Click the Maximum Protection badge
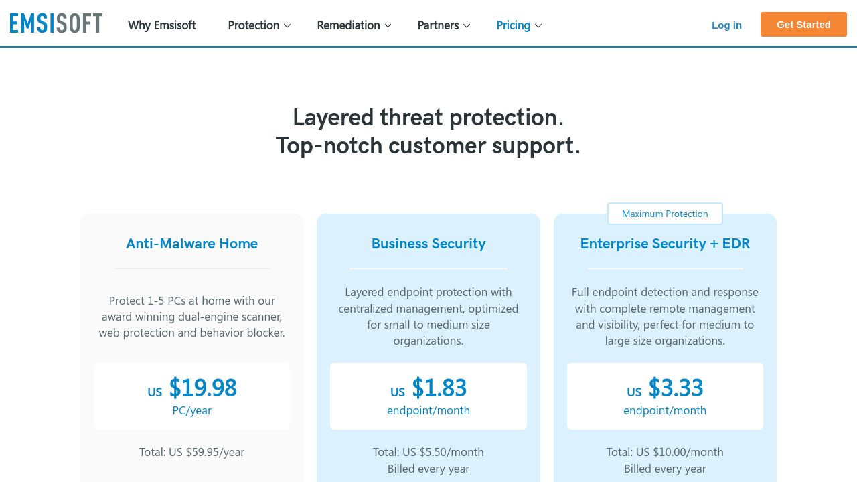 pyautogui.click(x=665, y=214)
